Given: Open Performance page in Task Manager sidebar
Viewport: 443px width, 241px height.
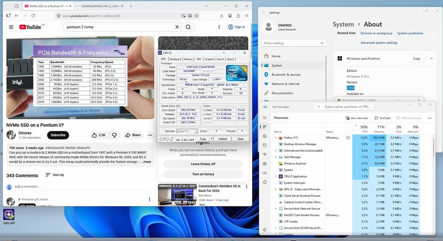Looking at the screenshot, I should coord(265,136).
